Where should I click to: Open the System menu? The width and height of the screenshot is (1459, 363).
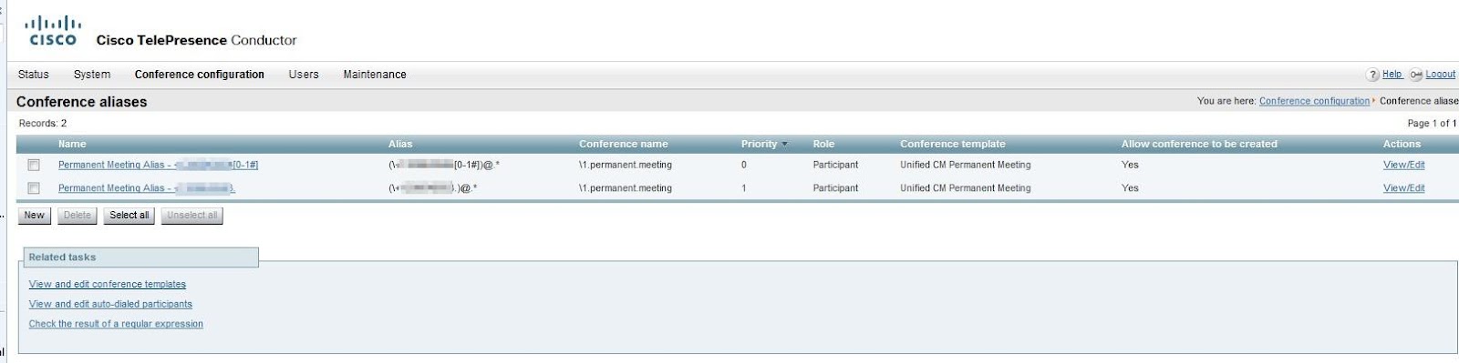click(x=92, y=75)
